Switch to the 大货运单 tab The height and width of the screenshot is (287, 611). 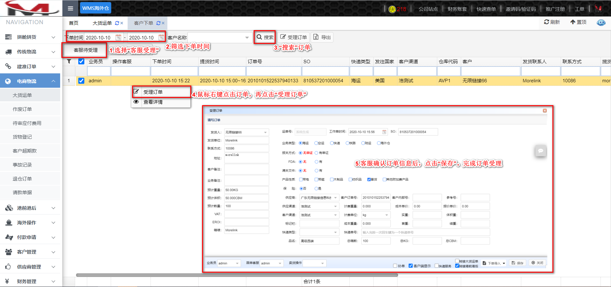(x=102, y=23)
